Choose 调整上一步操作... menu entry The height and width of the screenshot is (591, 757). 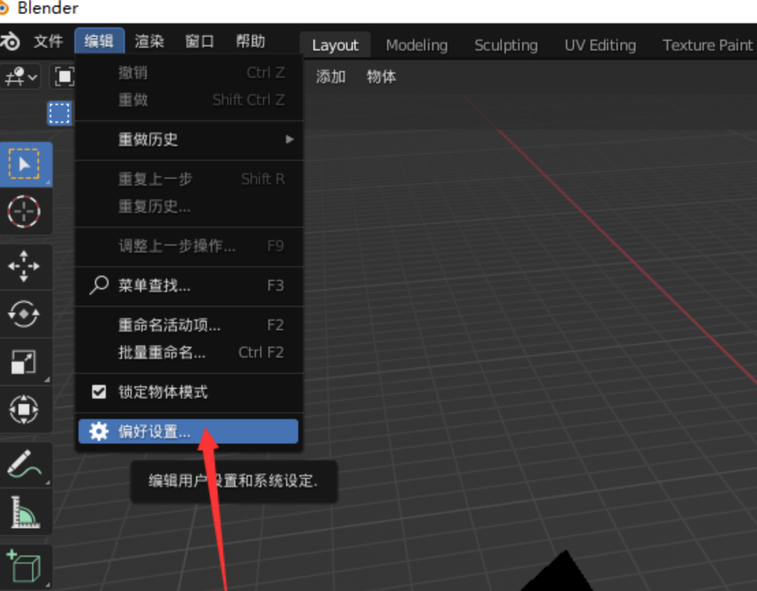[189, 246]
